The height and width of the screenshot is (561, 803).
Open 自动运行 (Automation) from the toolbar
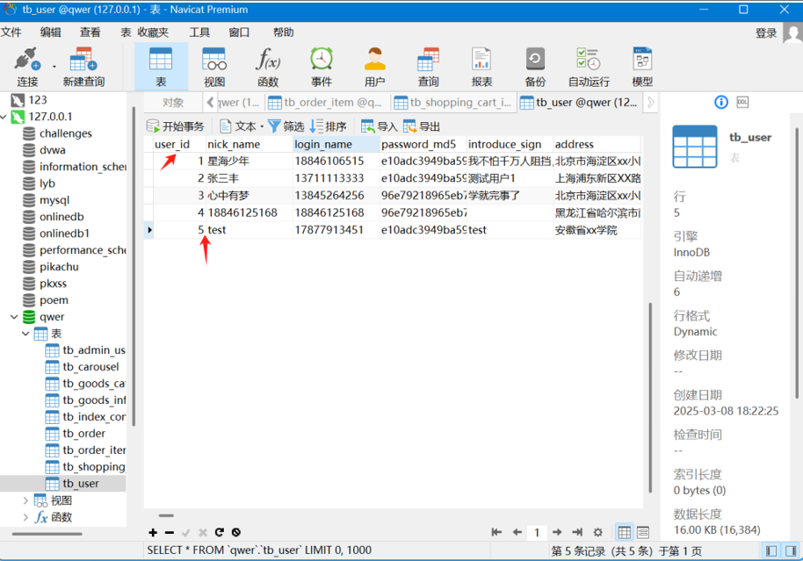[x=589, y=67]
